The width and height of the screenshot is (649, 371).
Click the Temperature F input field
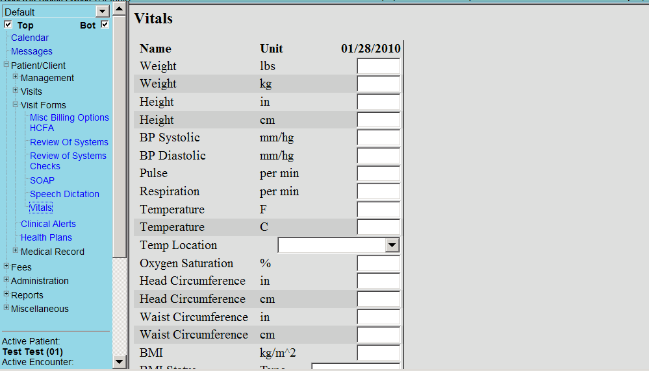378,209
